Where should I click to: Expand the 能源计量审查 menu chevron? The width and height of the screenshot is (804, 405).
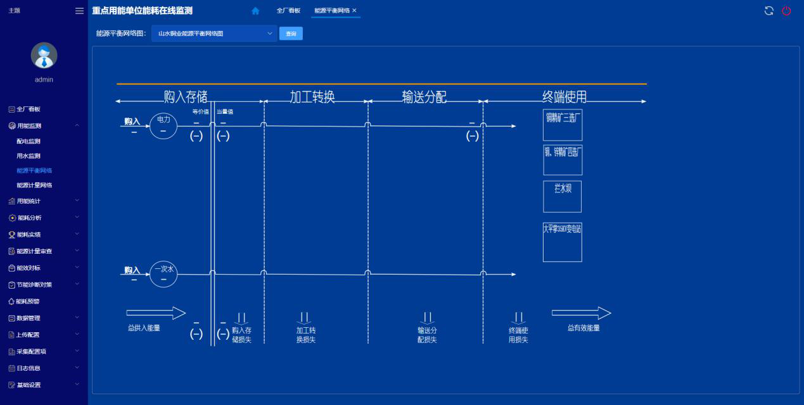(77, 251)
